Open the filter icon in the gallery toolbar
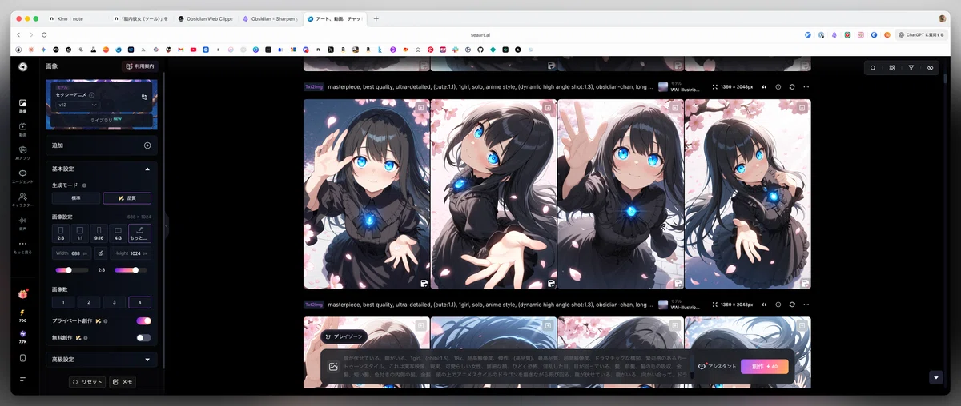This screenshot has height=406, width=961. pyautogui.click(x=911, y=68)
